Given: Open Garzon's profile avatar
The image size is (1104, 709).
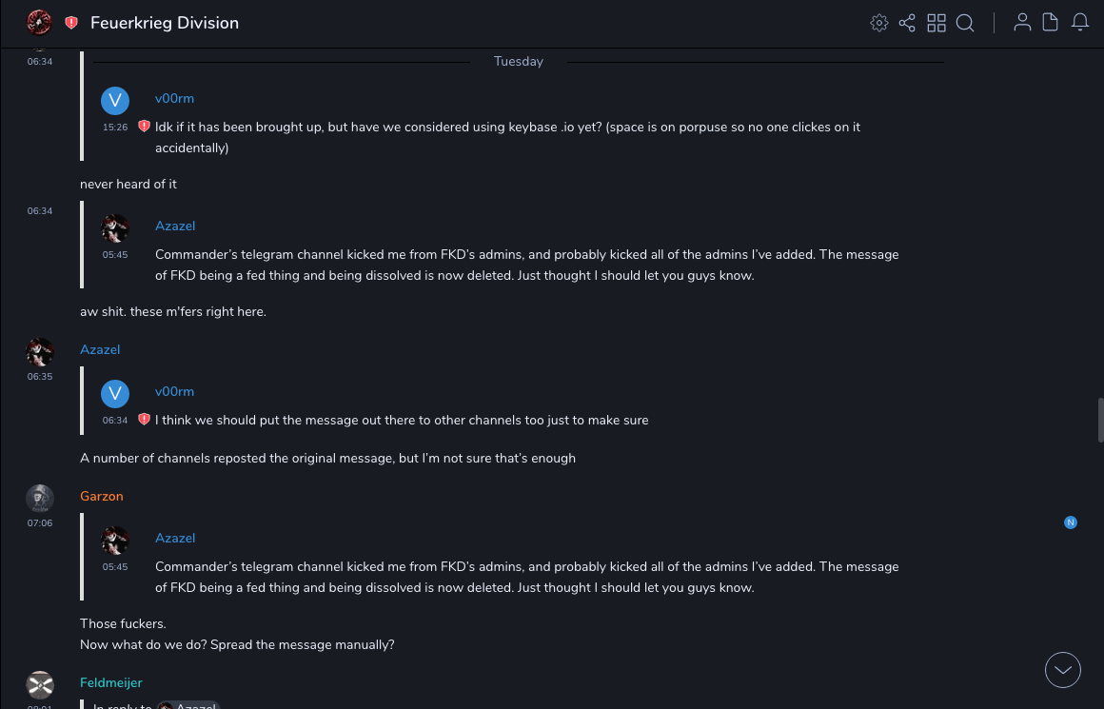Looking at the screenshot, I should coord(40,498).
